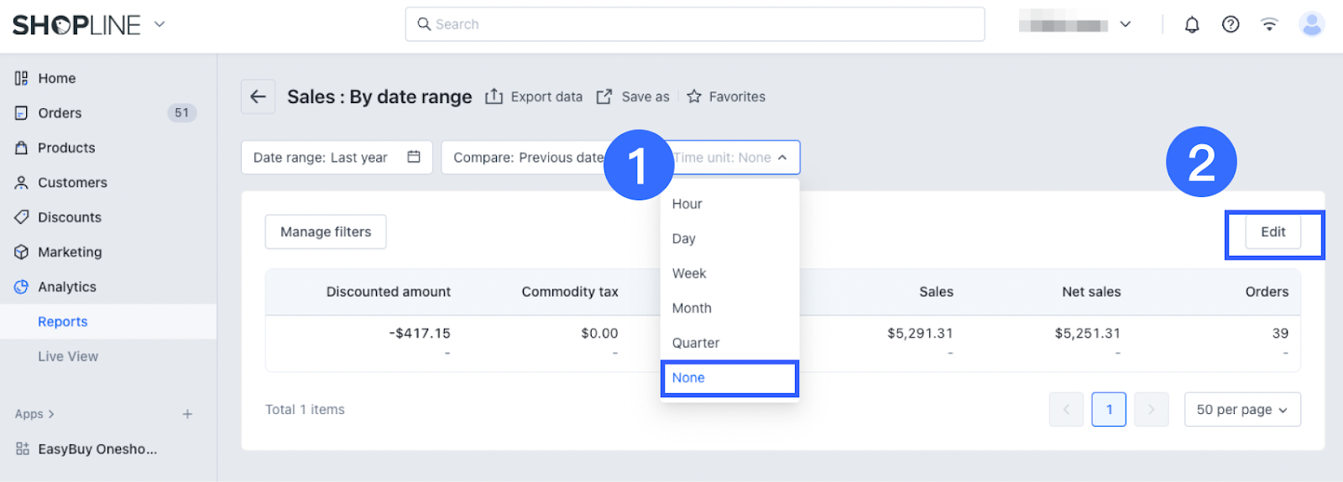Image resolution: width=1343 pixels, height=482 pixels.
Task: Open the 50 per page dropdown
Action: tap(1241, 410)
